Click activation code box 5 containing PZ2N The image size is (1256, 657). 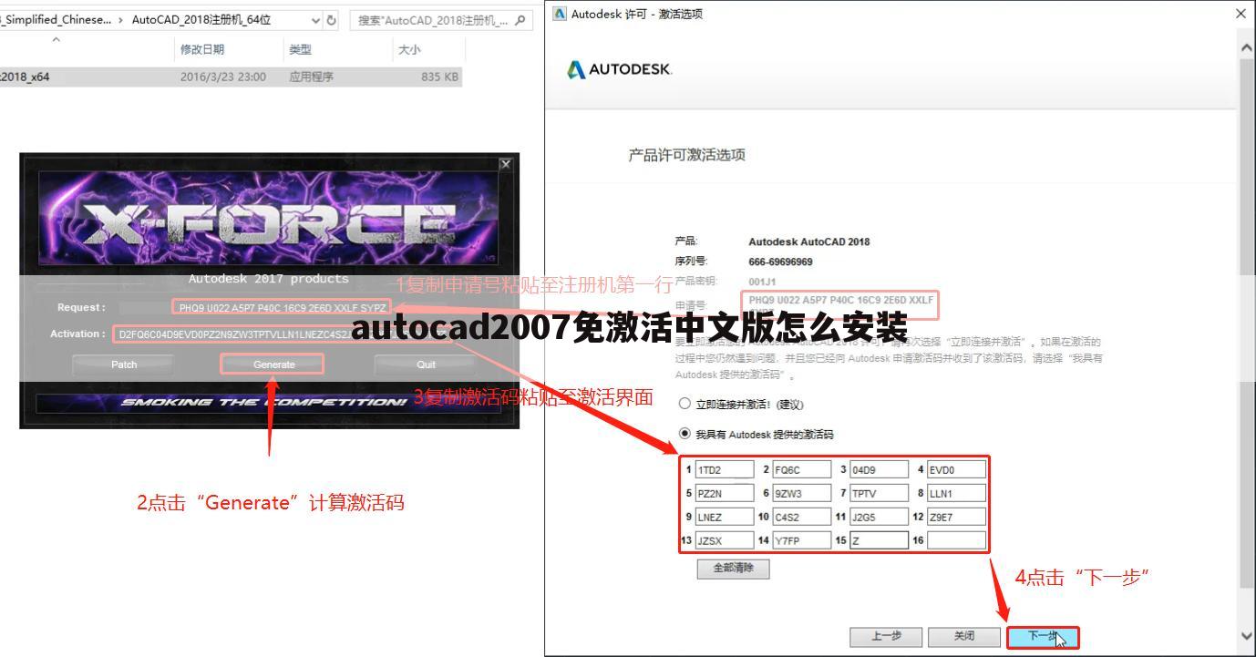(x=725, y=493)
